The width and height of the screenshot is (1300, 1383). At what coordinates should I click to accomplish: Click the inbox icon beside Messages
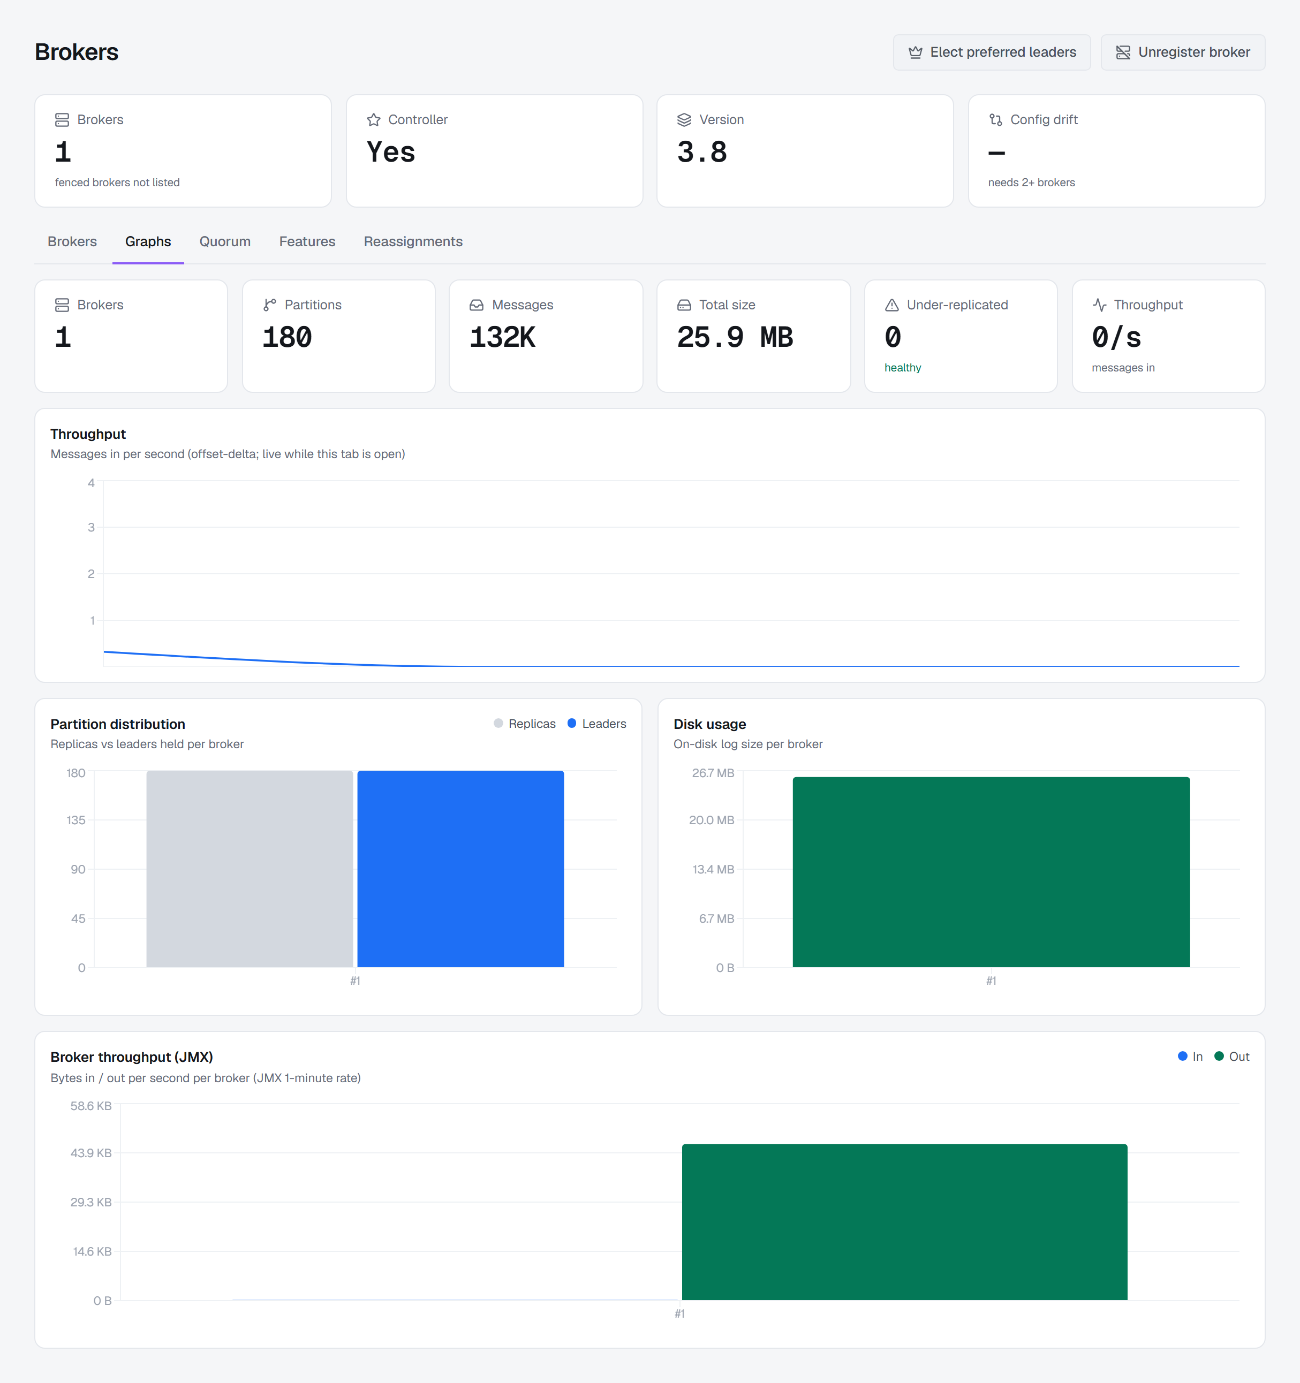(x=477, y=305)
